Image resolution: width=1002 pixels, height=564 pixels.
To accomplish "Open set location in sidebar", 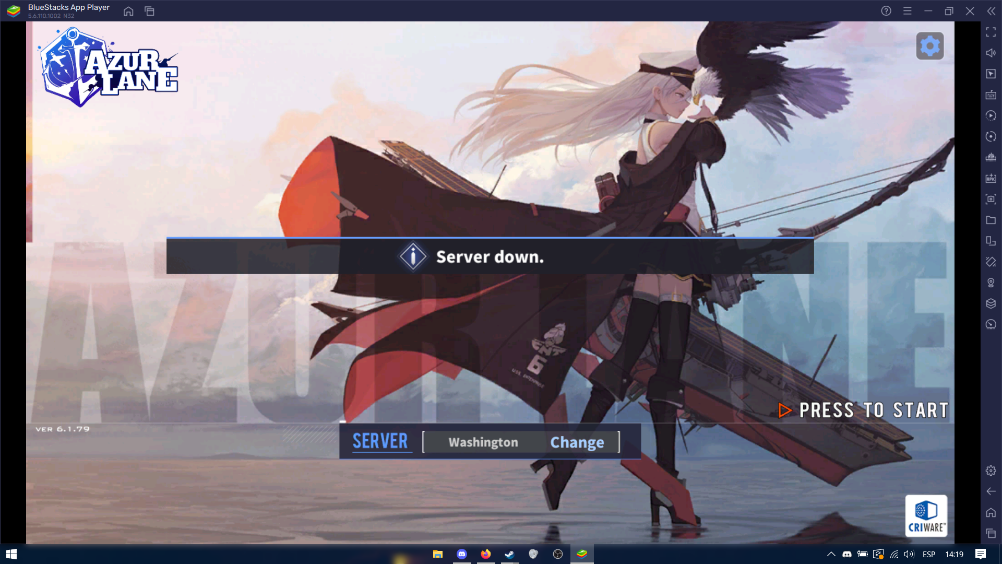I will coord(991,283).
